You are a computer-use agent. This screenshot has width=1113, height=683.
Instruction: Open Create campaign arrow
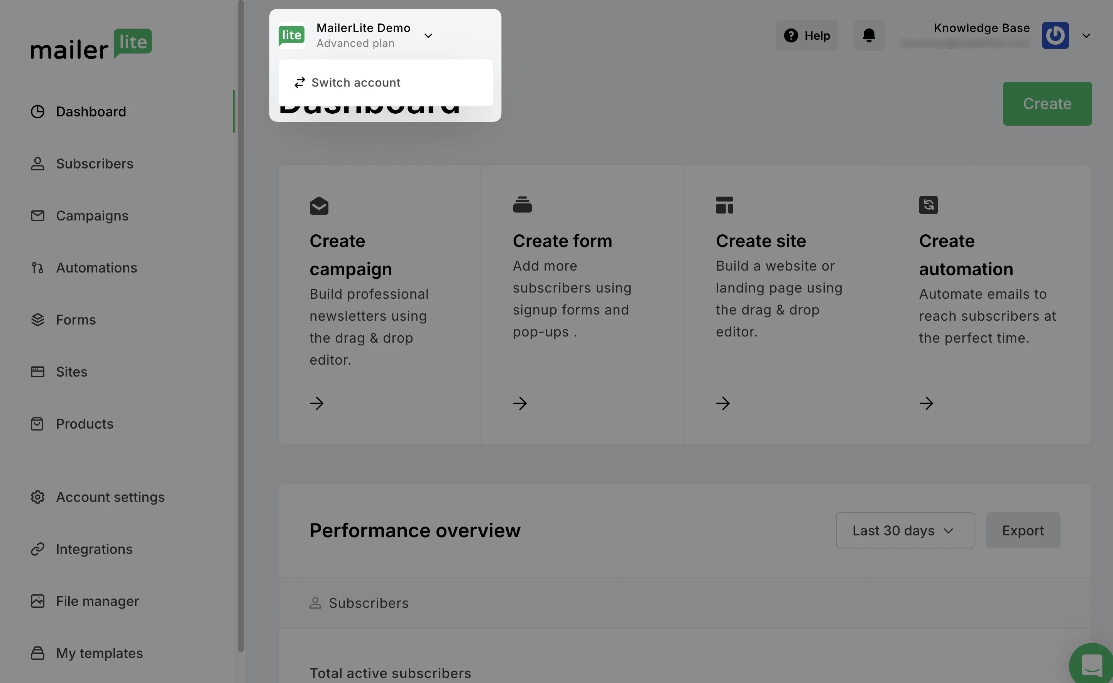coord(316,403)
